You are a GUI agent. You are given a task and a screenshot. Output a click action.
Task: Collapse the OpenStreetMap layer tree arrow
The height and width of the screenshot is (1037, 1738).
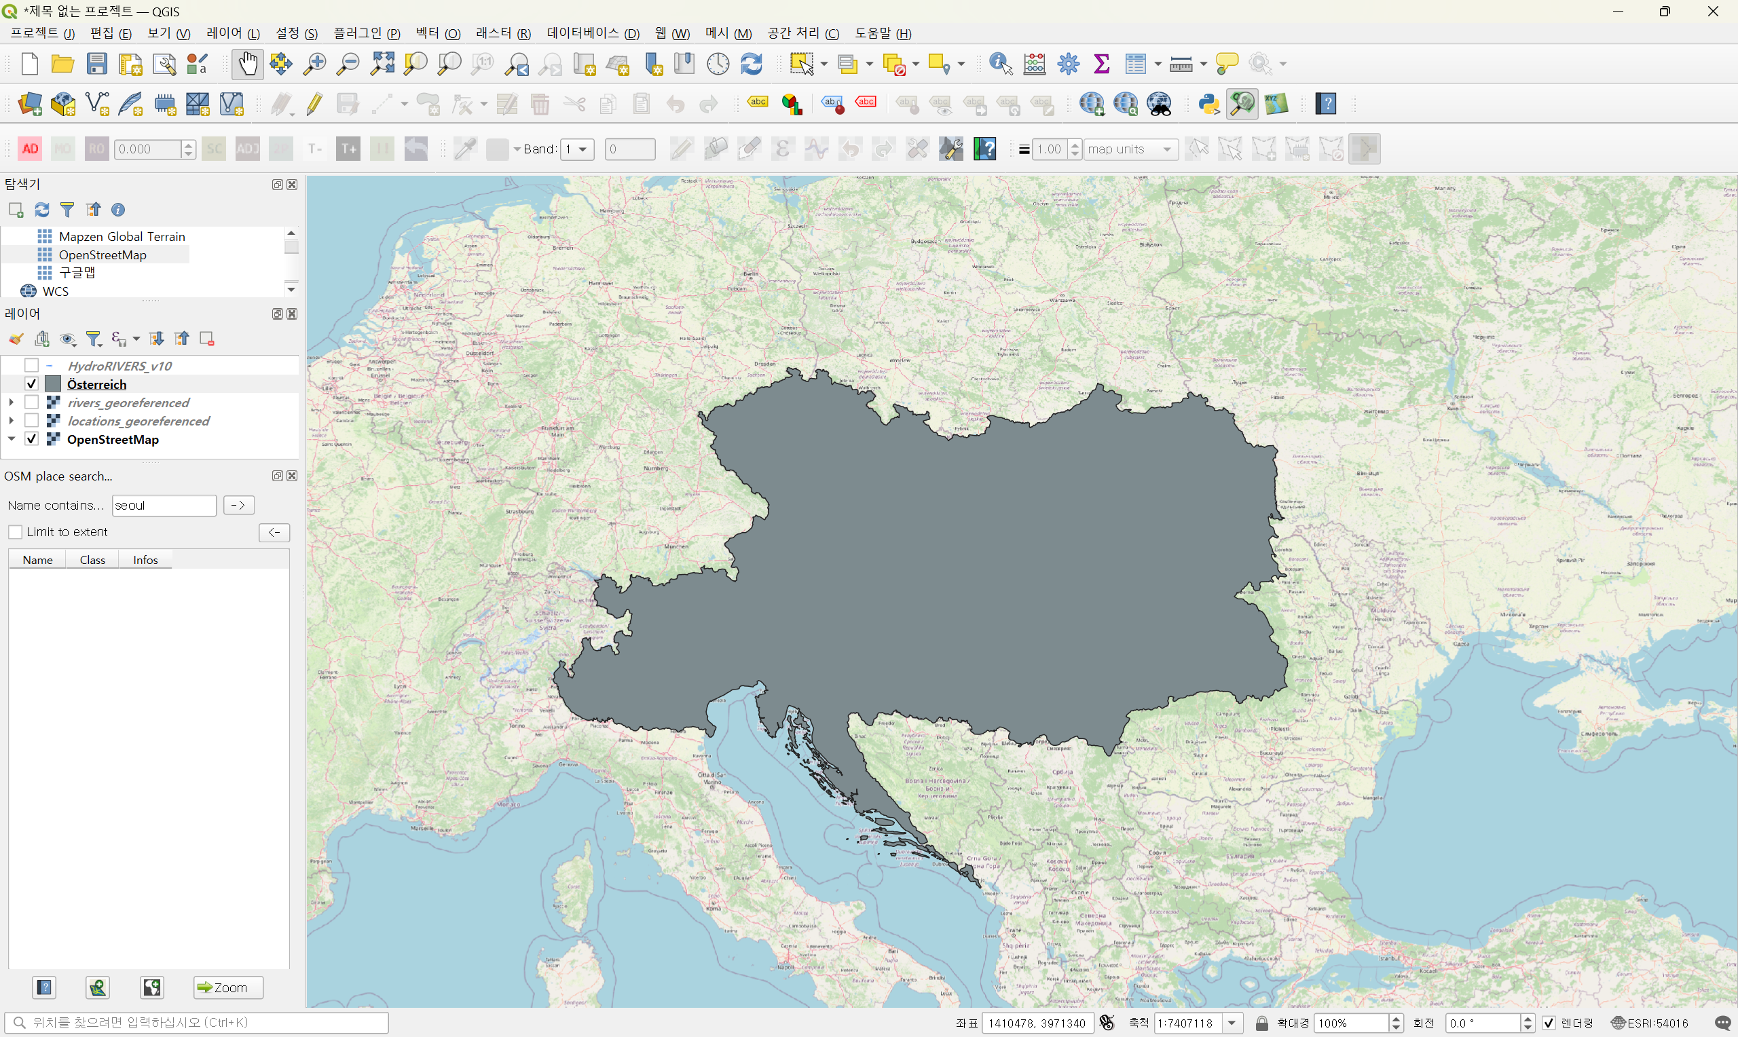click(11, 439)
